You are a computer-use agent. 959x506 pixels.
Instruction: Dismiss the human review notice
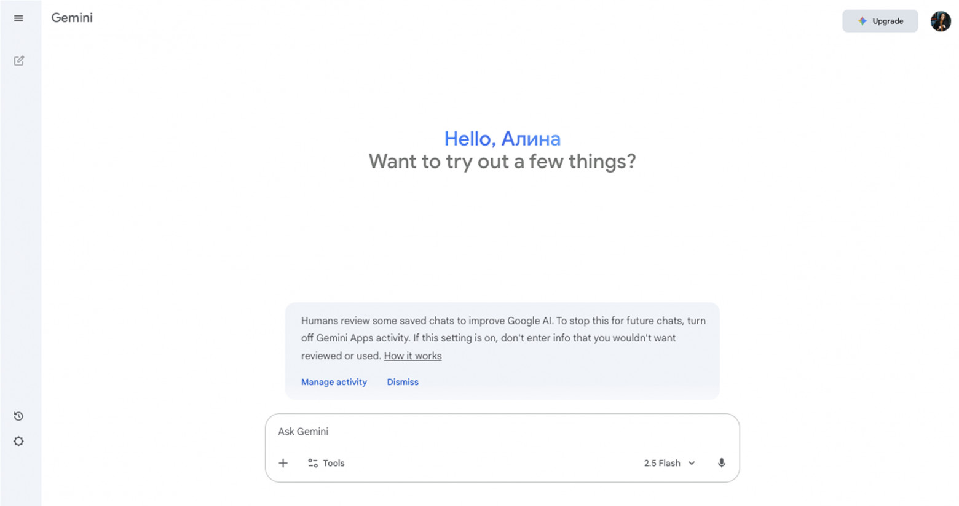point(402,381)
